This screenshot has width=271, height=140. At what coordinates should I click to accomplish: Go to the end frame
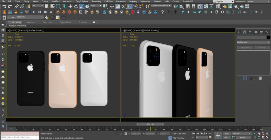pyautogui.click(x=210, y=133)
